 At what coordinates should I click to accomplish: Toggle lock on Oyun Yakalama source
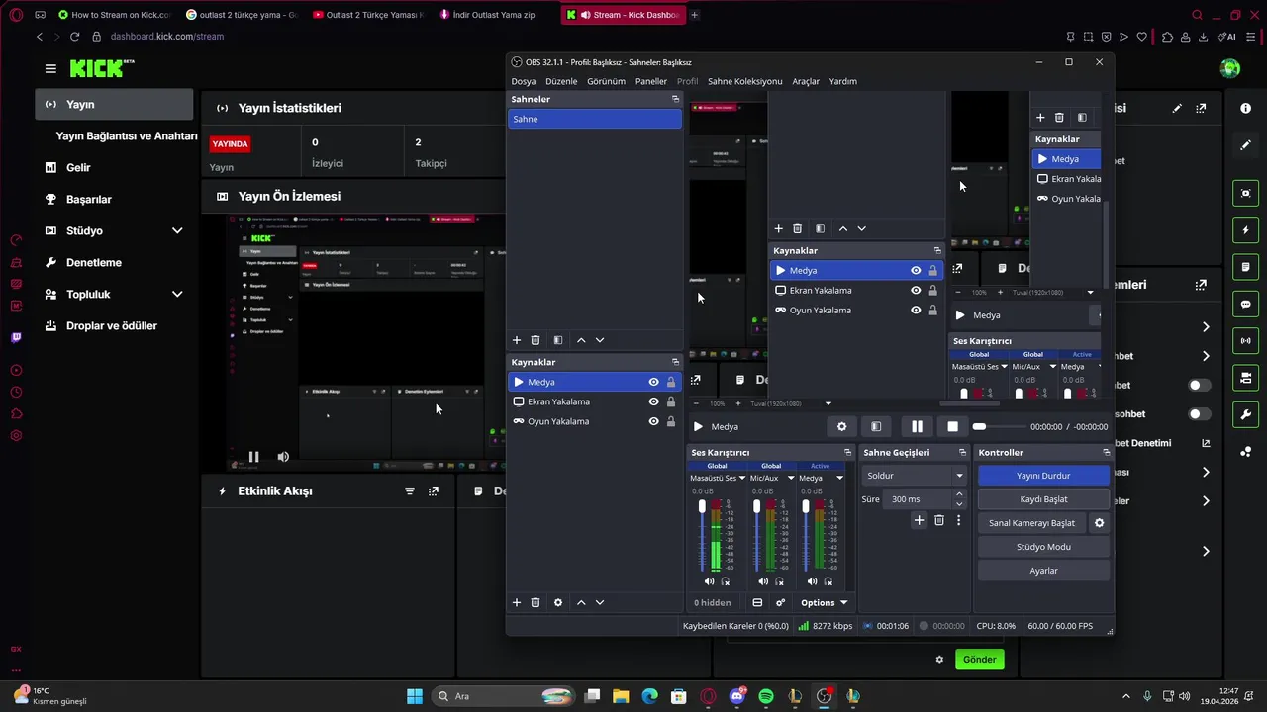[671, 421]
